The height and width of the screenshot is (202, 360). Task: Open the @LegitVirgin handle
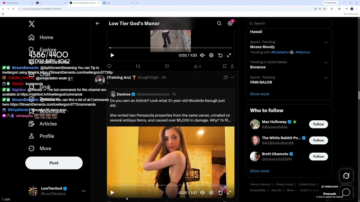coord(148,77)
